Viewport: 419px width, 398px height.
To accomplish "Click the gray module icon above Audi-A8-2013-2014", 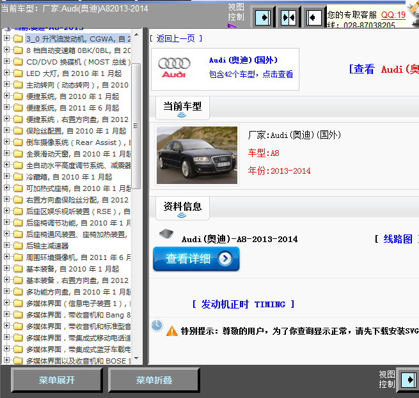I will (166, 233).
